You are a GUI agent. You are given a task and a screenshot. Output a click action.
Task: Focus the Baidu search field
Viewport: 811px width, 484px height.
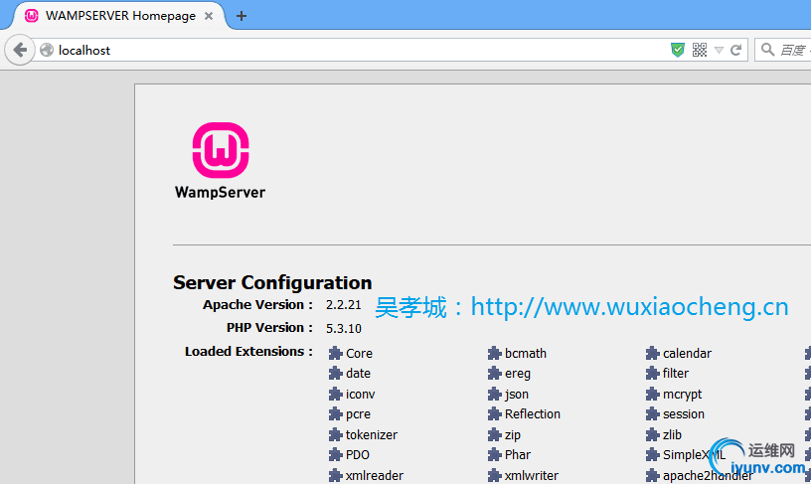point(782,50)
